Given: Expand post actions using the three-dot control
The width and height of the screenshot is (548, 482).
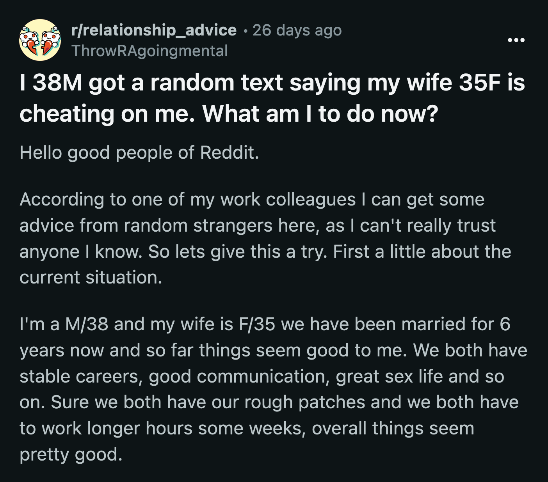Looking at the screenshot, I should [516, 39].
